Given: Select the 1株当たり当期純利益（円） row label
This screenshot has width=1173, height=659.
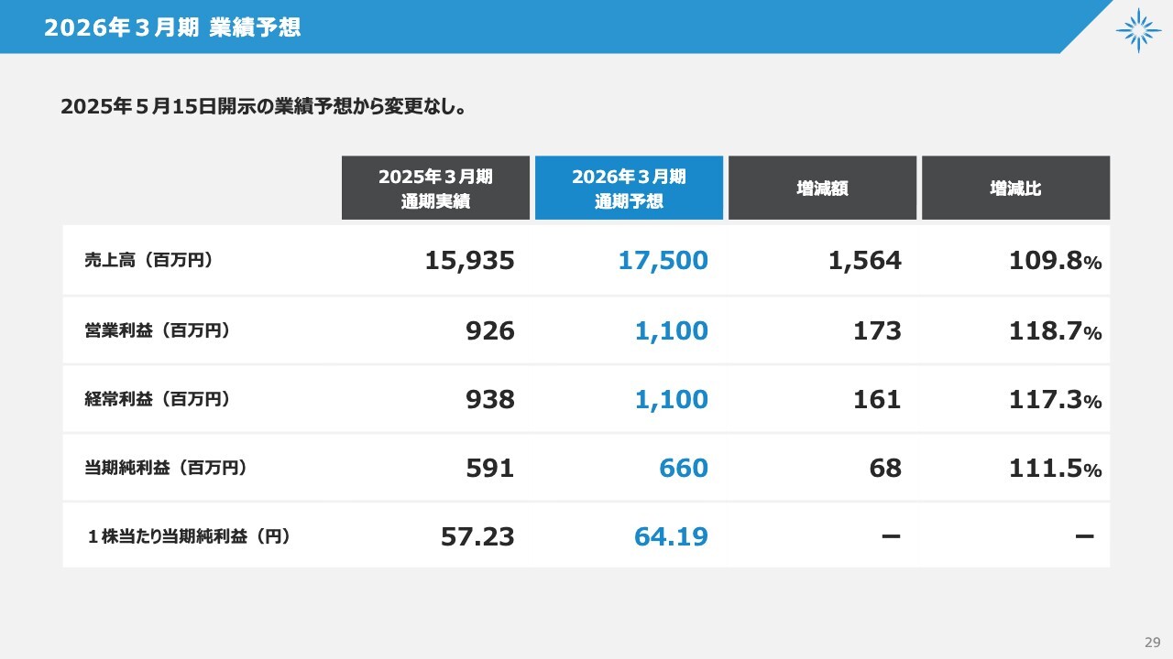Looking at the screenshot, I should 188,536.
